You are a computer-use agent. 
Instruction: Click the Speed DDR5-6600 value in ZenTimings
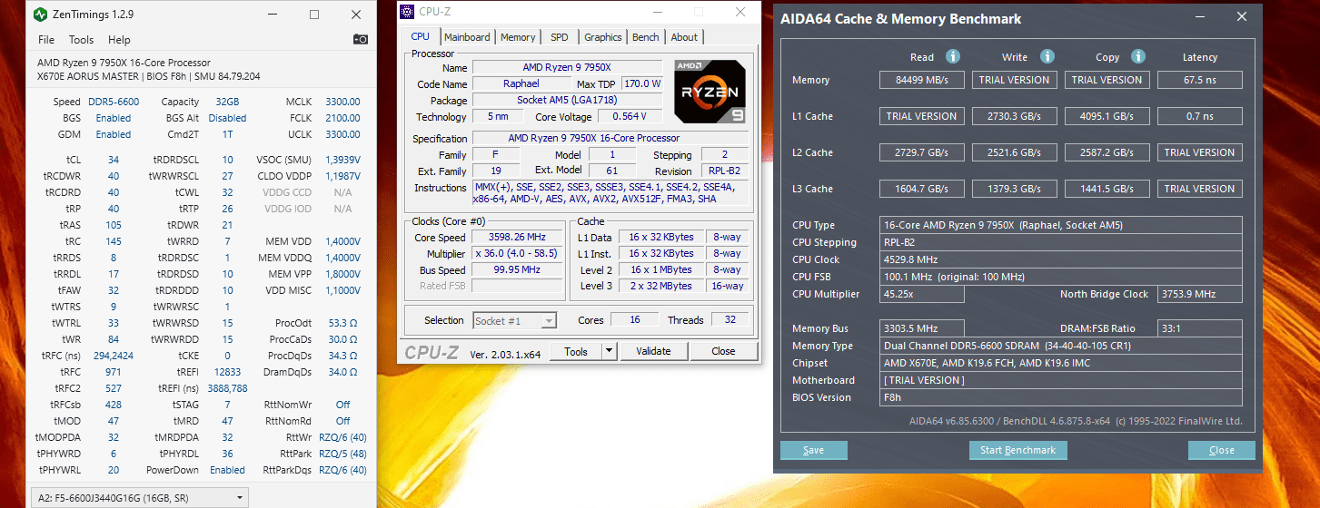click(x=114, y=102)
